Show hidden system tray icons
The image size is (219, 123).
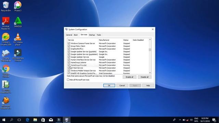[x=180, y=120]
